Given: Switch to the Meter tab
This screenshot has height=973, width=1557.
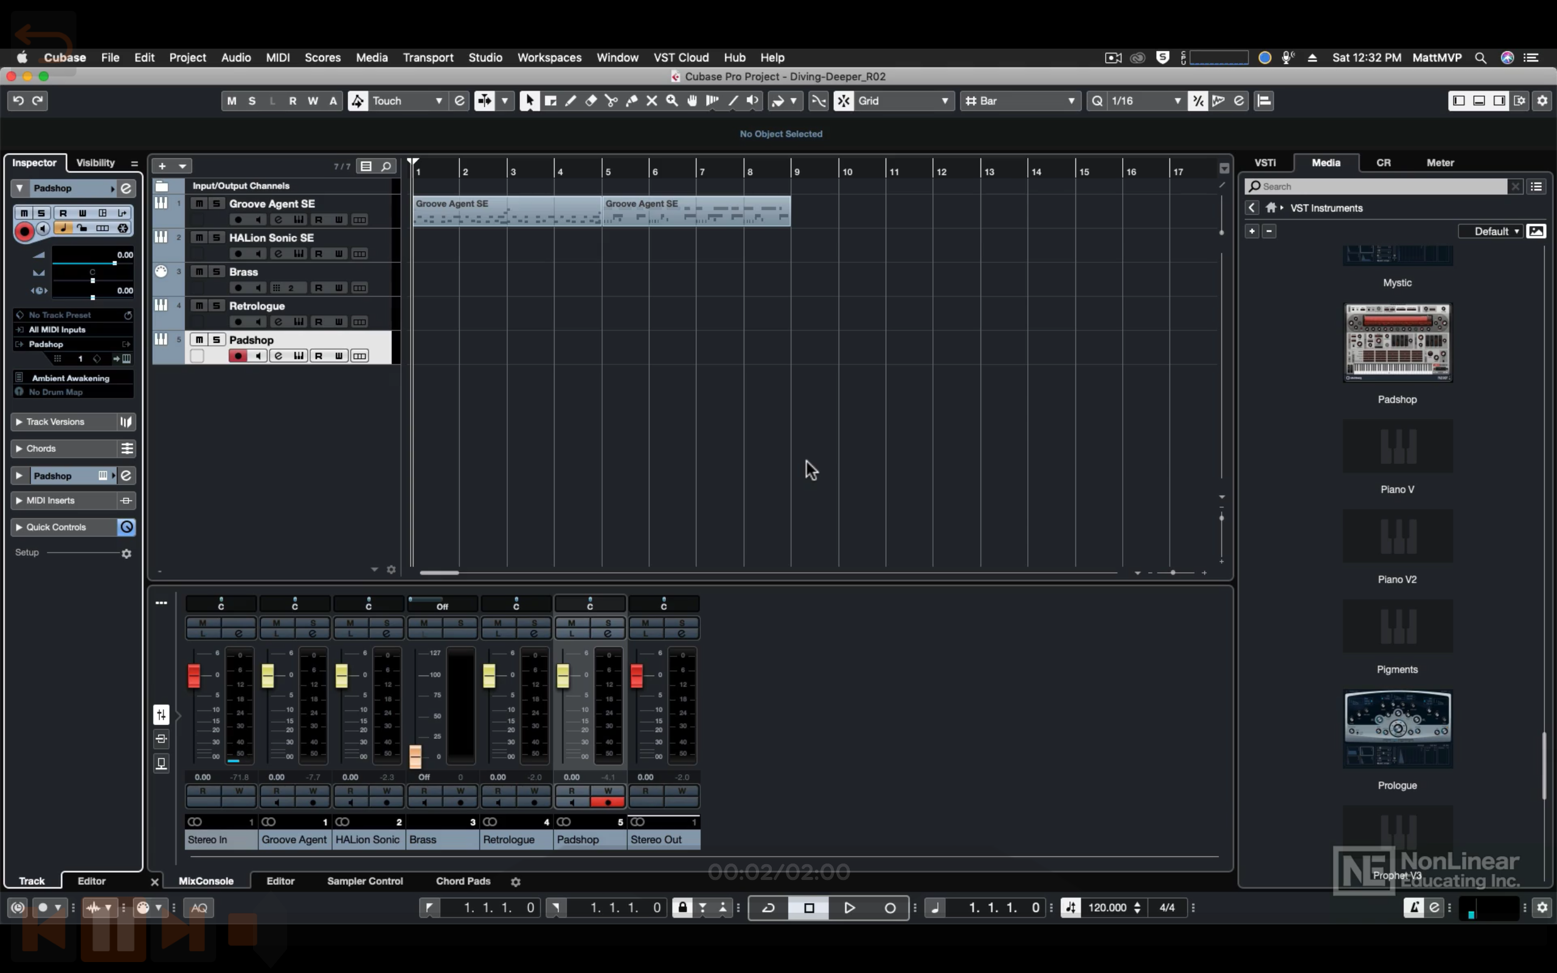Looking at the screenshot, I should tap(1440, 163).
